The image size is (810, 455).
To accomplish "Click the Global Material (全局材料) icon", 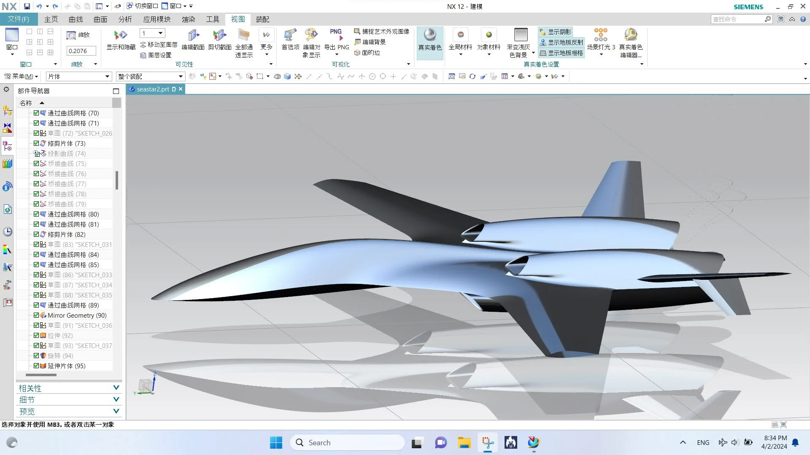I will 460,35.
